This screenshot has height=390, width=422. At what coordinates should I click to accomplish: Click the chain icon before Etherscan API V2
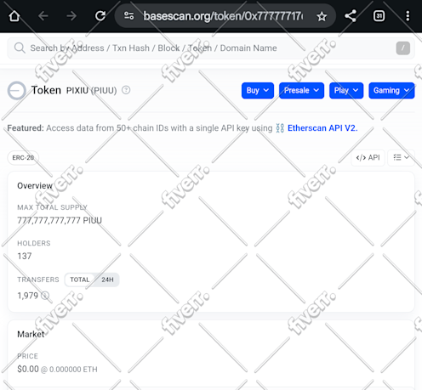(280, 128)
